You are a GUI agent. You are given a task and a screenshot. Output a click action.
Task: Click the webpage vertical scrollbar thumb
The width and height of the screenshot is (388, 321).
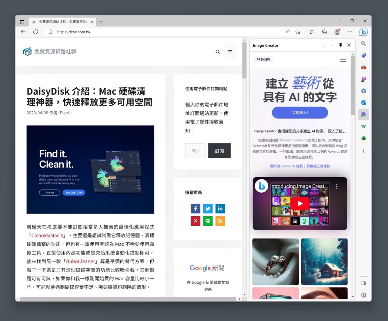pos(244,60)
